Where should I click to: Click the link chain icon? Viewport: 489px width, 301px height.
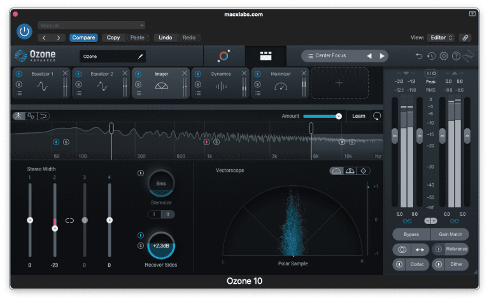coord(465,38)
